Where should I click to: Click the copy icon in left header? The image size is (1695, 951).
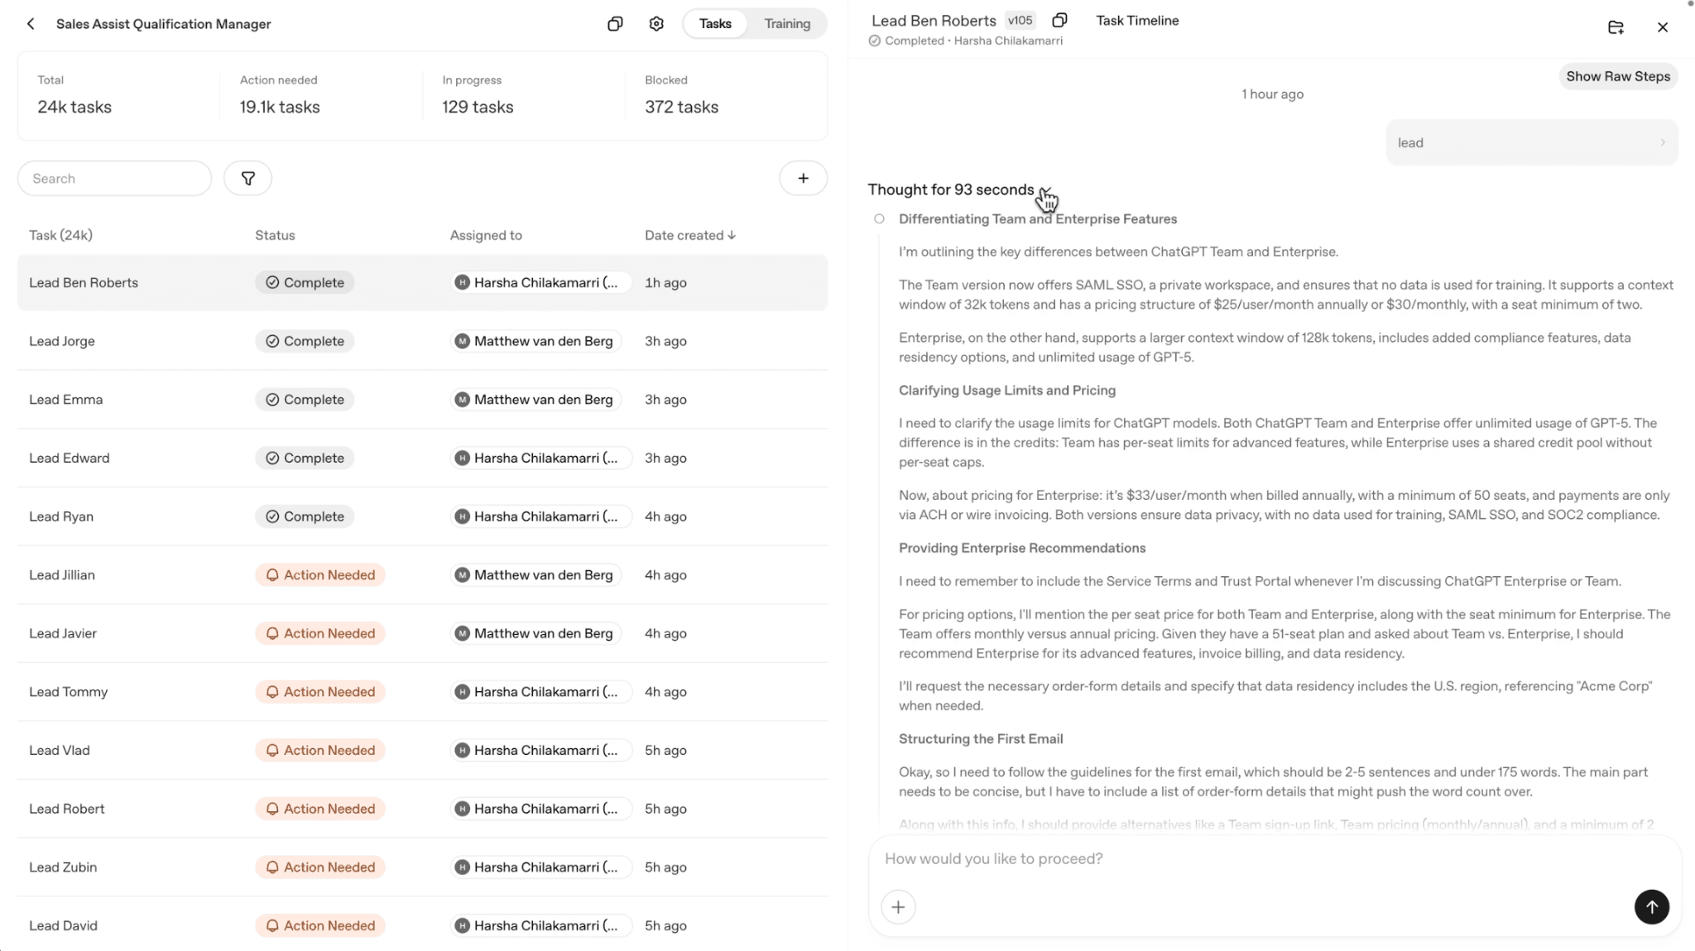pyautogui.click(x=615, y=24)
